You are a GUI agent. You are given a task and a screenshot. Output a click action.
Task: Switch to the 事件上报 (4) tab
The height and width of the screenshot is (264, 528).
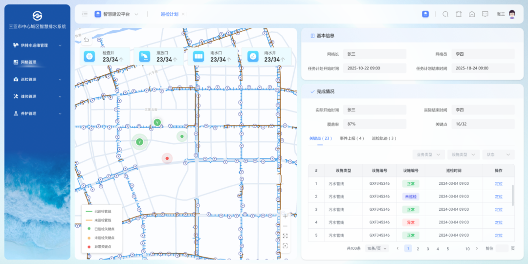tap(352, 138)
